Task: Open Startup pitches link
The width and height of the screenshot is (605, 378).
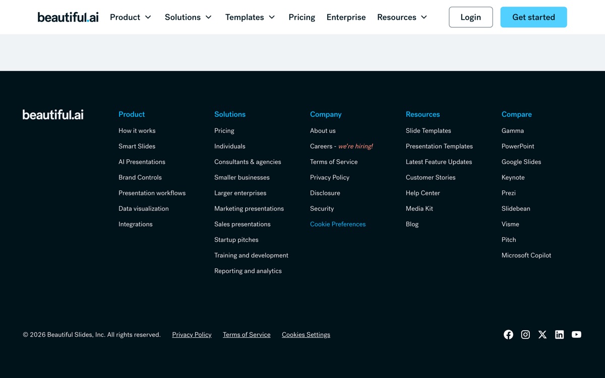Action: [x=236, y=240]
